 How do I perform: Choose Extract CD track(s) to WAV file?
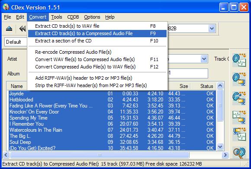97,26
